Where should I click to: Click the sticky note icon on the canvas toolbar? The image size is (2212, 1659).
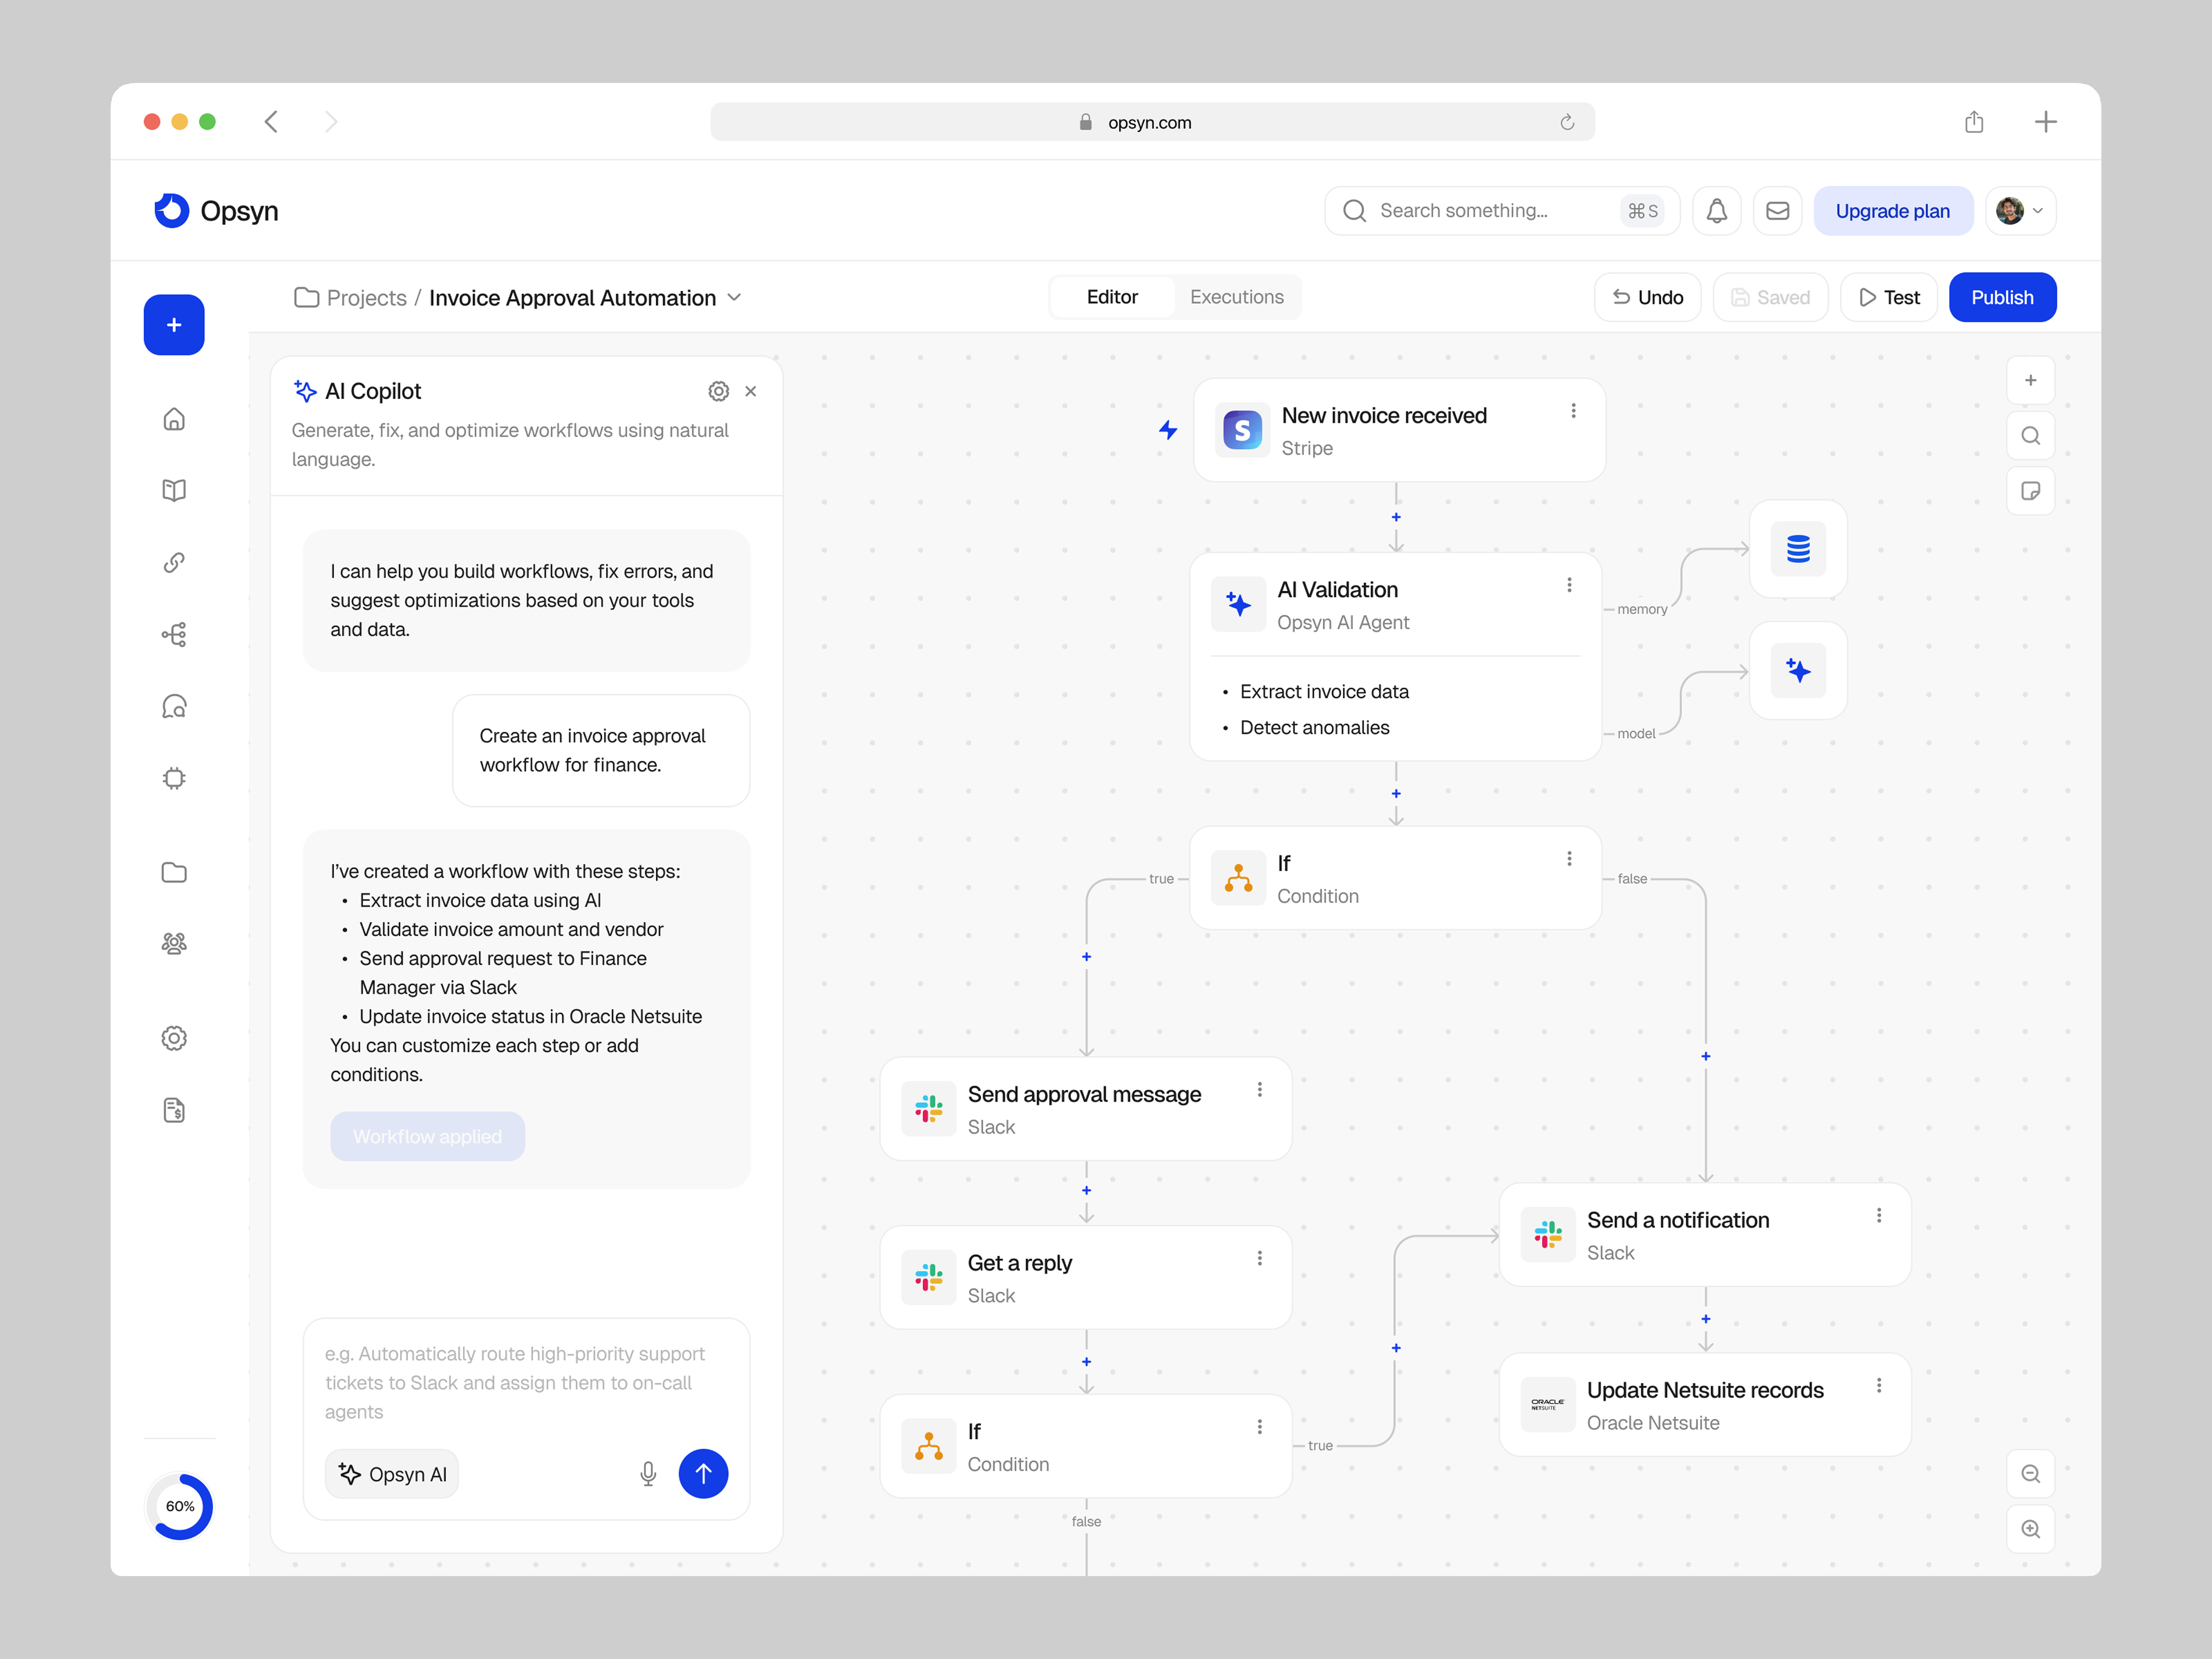point(2031,491)
